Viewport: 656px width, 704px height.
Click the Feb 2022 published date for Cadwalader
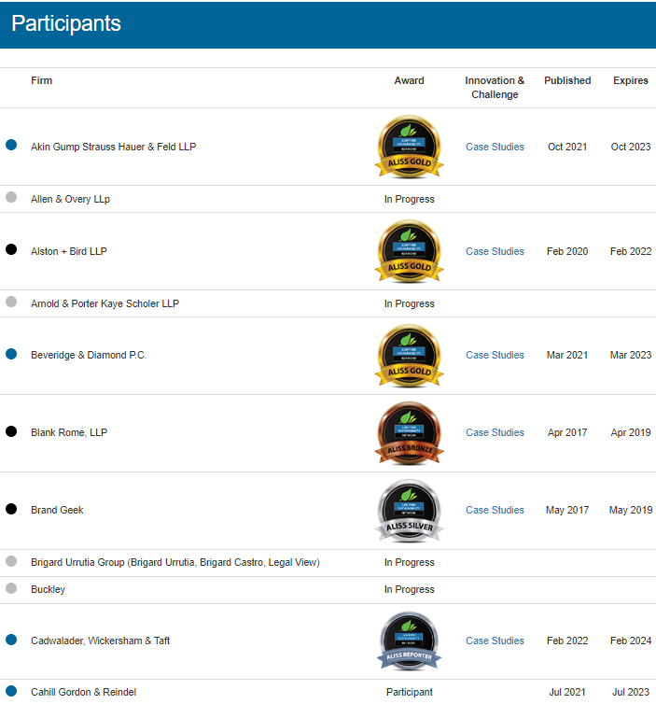coord(567,641)
